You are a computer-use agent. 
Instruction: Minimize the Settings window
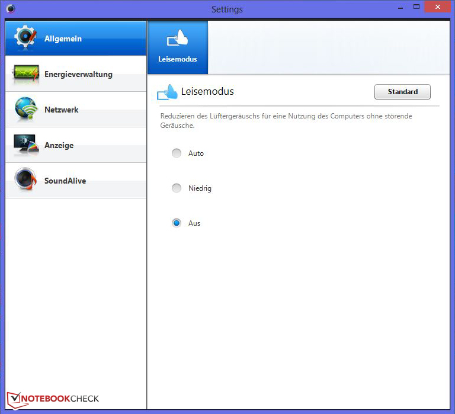point(400,8)
